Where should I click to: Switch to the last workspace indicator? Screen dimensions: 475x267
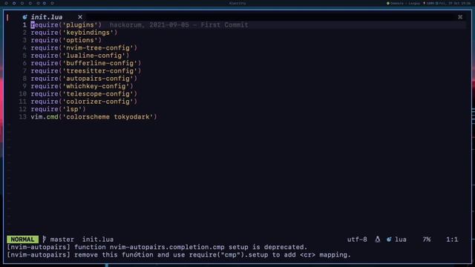tap(52, 3)
